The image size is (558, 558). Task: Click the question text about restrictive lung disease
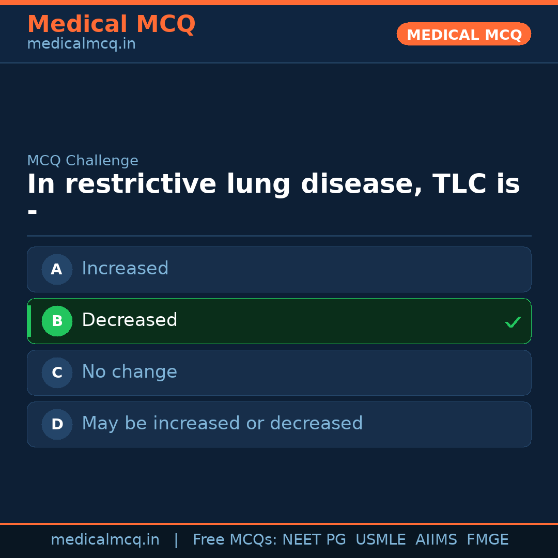tap(273, 184)
